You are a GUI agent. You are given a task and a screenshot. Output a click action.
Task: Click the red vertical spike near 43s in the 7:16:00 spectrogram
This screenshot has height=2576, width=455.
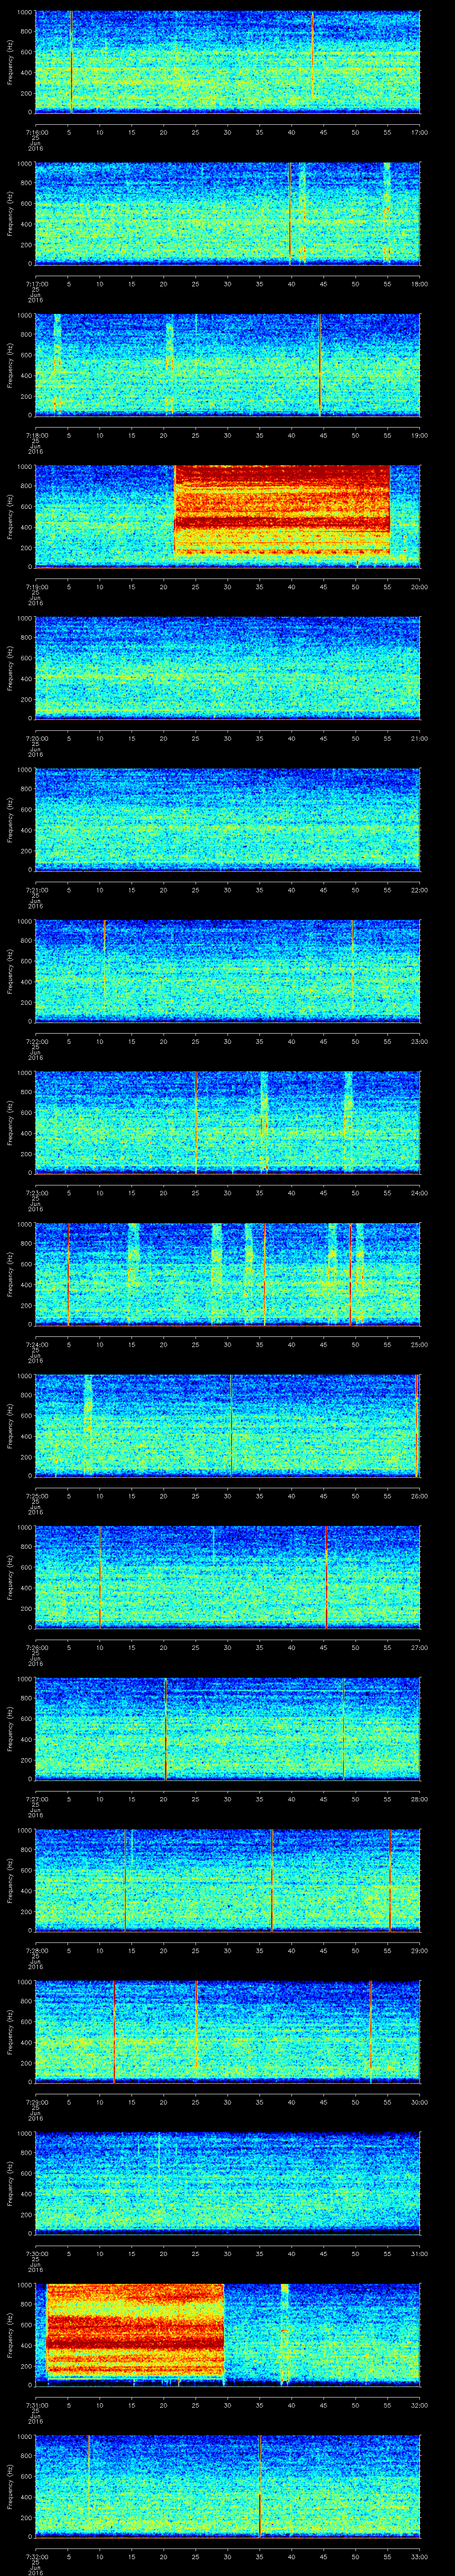coord(313,55)
